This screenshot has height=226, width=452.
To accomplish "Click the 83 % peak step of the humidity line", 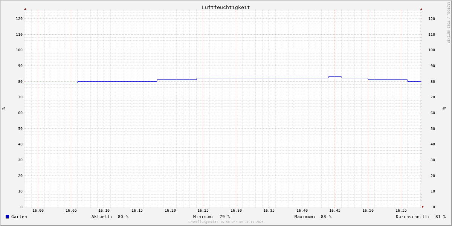I will point(335,76).
